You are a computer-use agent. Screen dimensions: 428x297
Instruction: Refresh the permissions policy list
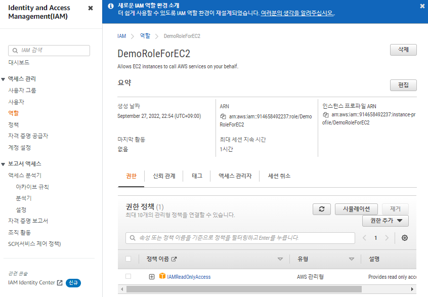tap(322, 209)
